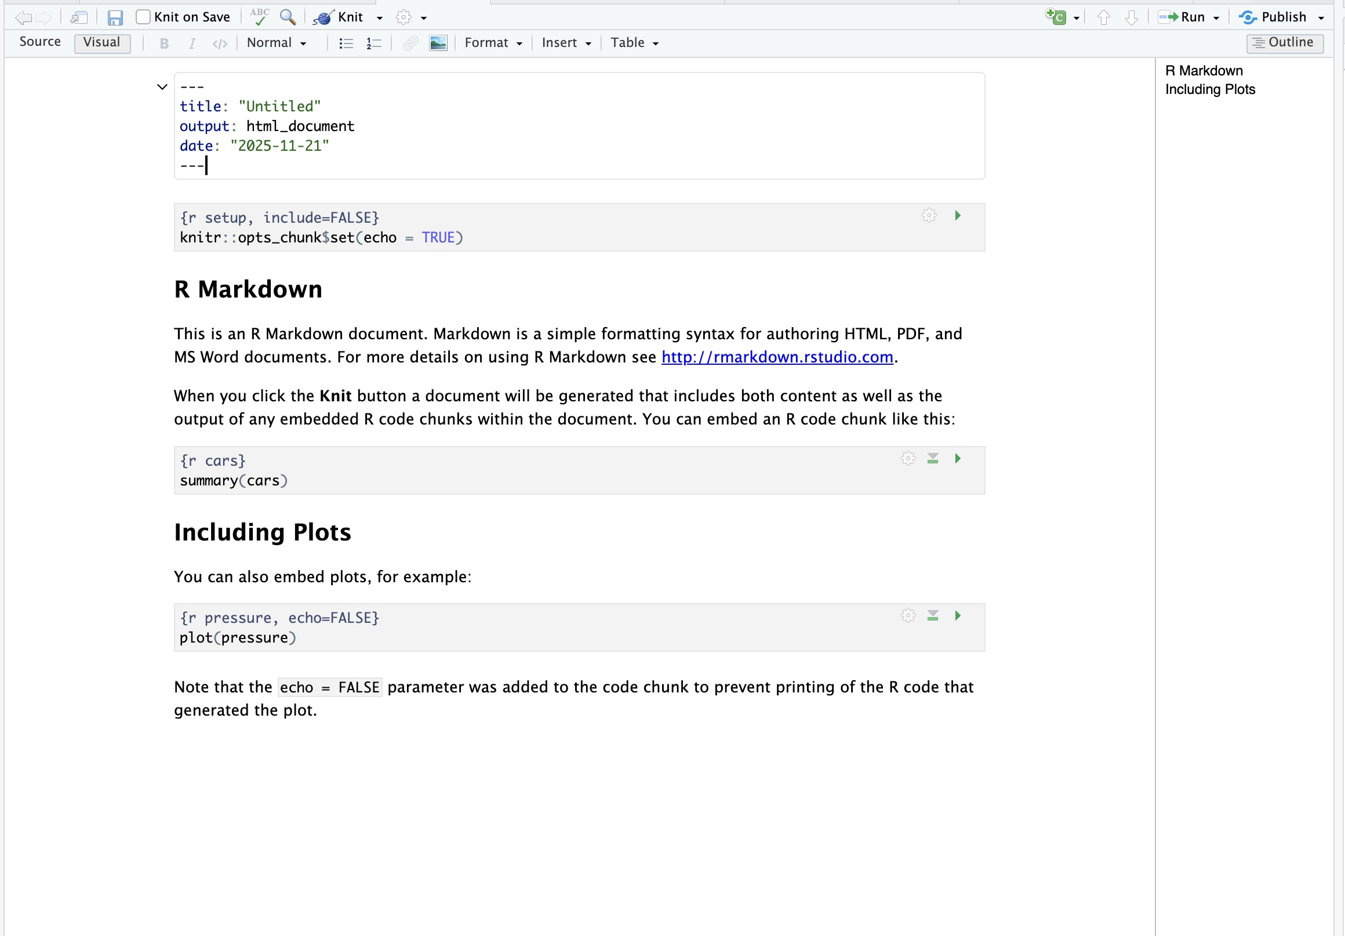
Task: Open the Normal paragraph style dropdown
Action: coord(277,43)
